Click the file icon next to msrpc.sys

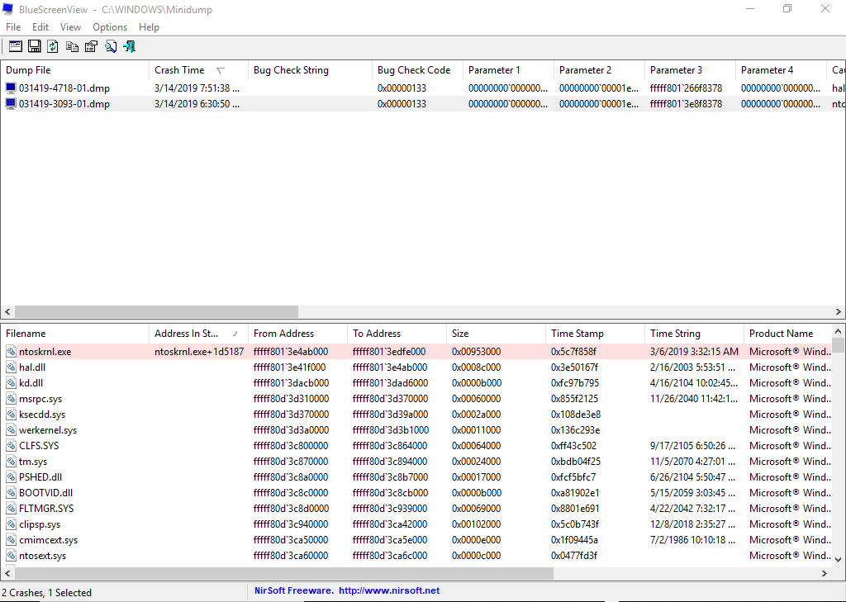click(x=11, y=399)
